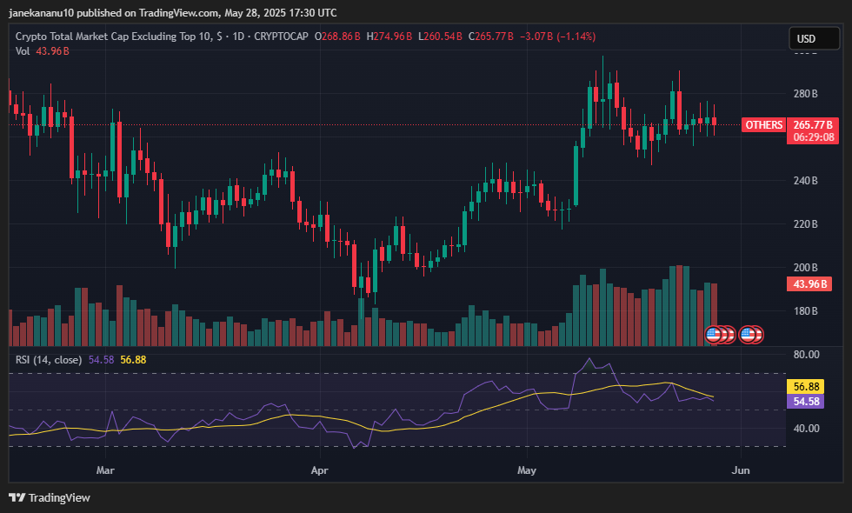Click the May date label on time axis
This screenshot has width=852, height=513.
click(527, 470)
